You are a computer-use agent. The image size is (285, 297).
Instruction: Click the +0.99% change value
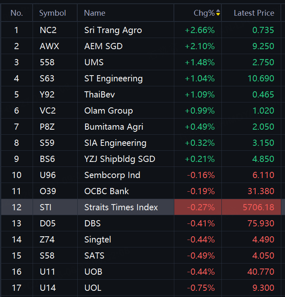click(199, 111)
